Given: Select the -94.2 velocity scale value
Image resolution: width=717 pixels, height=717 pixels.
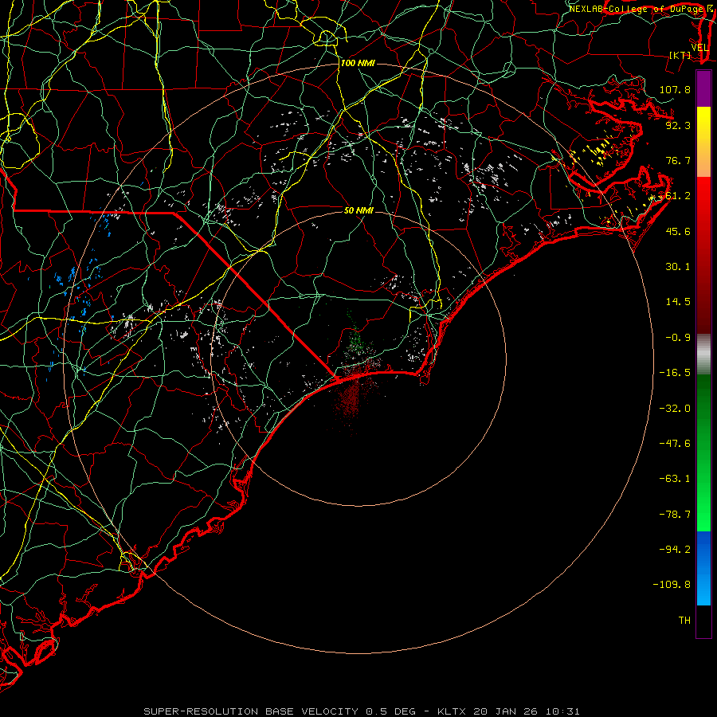Looking at the screenshot, I should click(675, 550).
